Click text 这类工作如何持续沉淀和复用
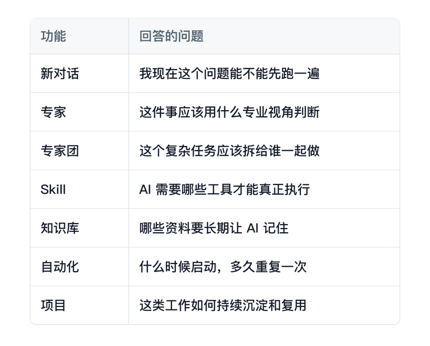Screen dimensions: 430x346 click(x=223, y=305)
